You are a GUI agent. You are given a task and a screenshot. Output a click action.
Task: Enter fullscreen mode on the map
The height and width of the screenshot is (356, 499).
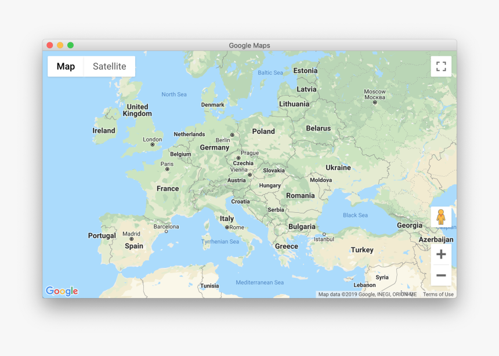pos(441,66)
